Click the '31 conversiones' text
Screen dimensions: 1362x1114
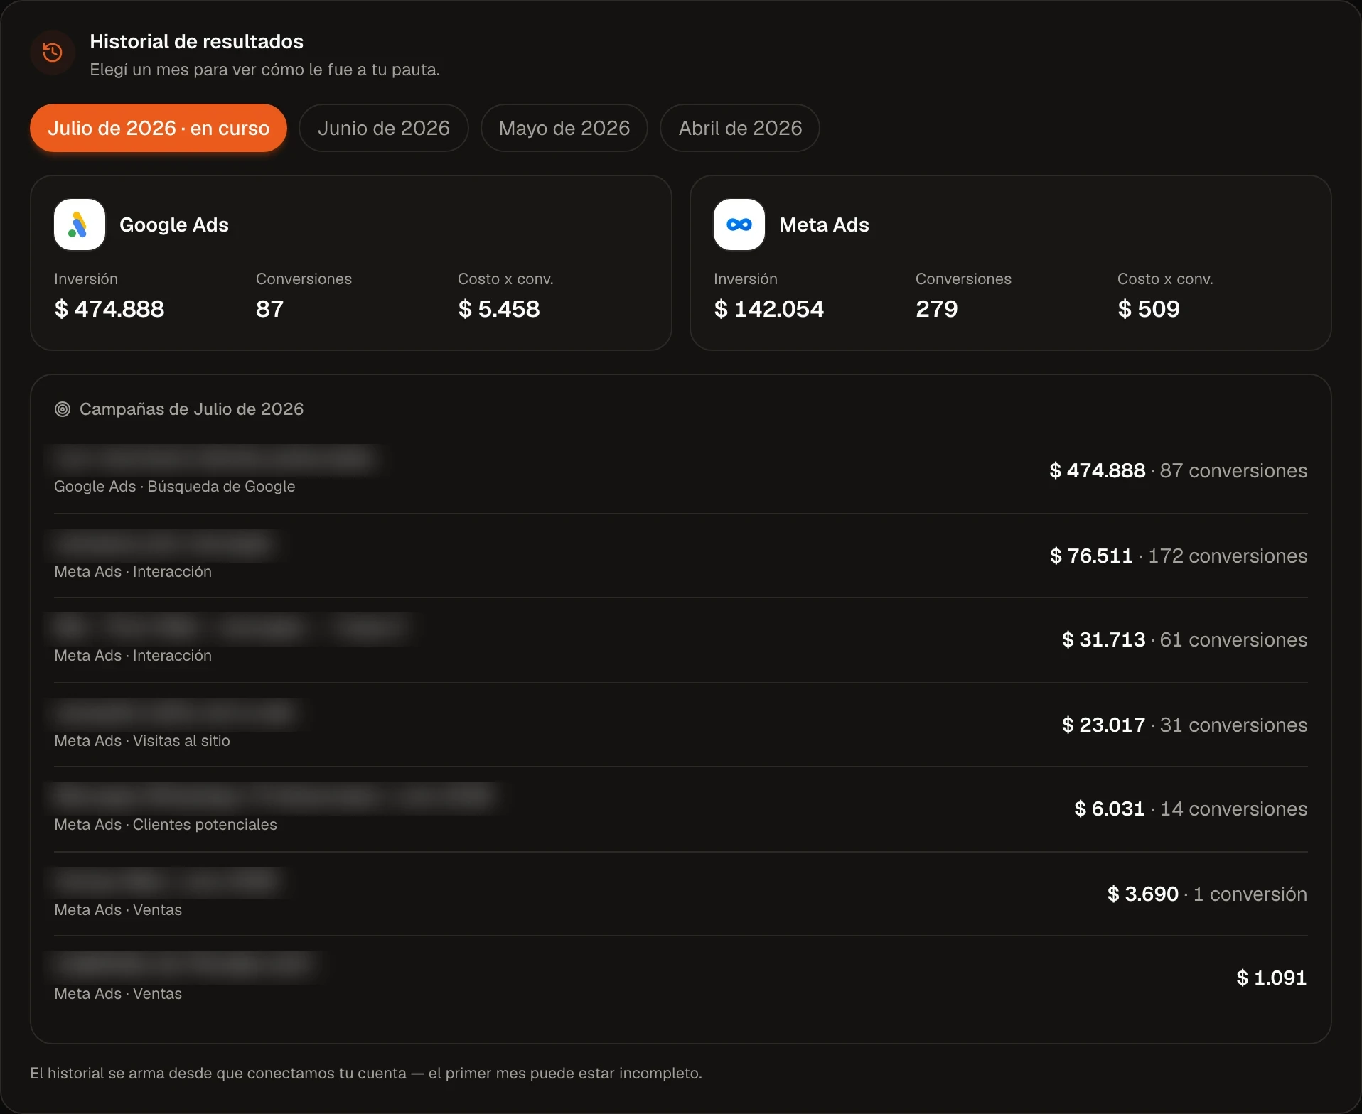coord(1233,725)
